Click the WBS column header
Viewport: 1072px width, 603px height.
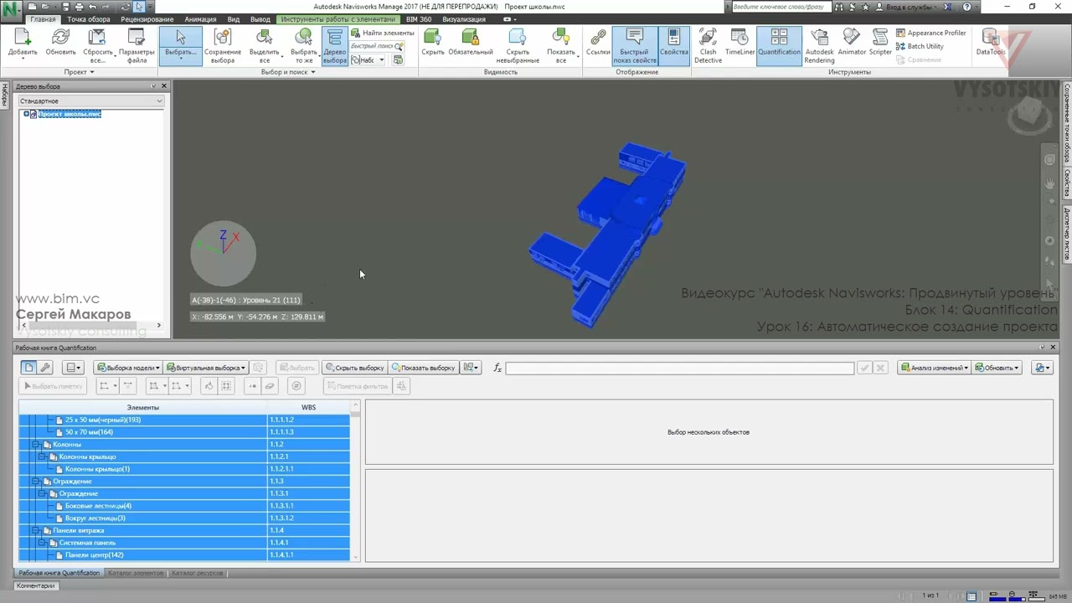[309, 408]
